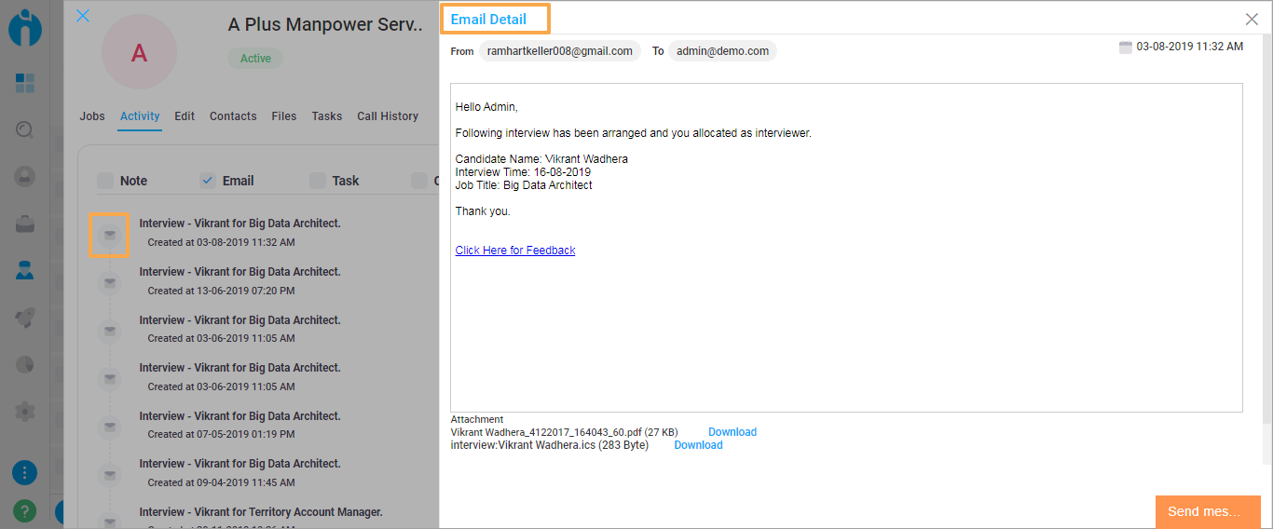Open the settings gear sidebar icon
Screen dimensions: 1273x529
tap(25, 411)
